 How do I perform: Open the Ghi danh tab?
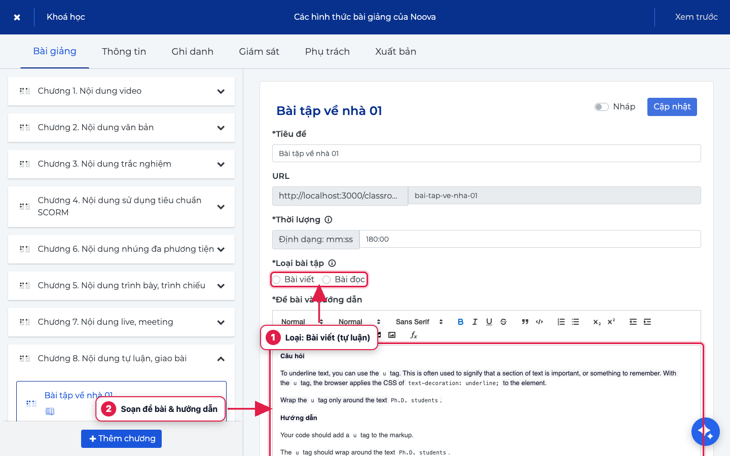[x=192, y=51]
